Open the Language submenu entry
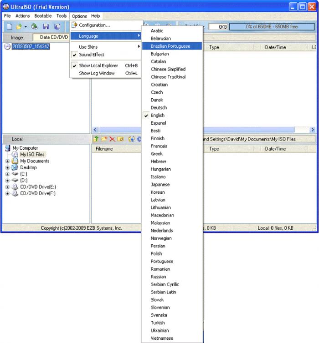Screen dimensions: 319x343 (x=105, y=36)
